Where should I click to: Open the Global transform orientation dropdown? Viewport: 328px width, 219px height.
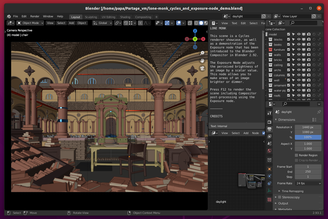tap(102, 23)
